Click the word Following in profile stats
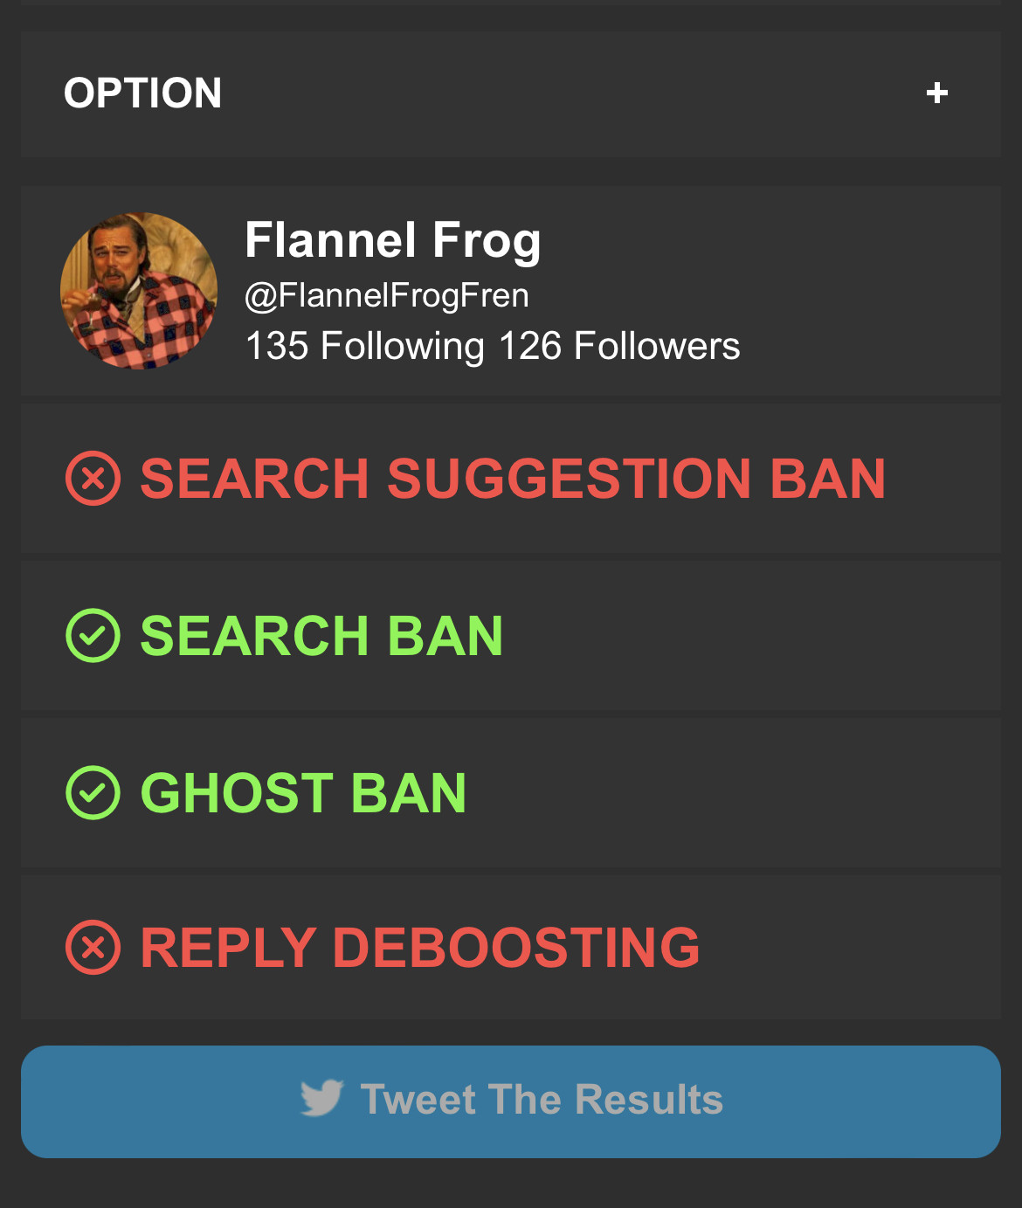The width and height of the screenshot is (1022, 1208). 402,346
